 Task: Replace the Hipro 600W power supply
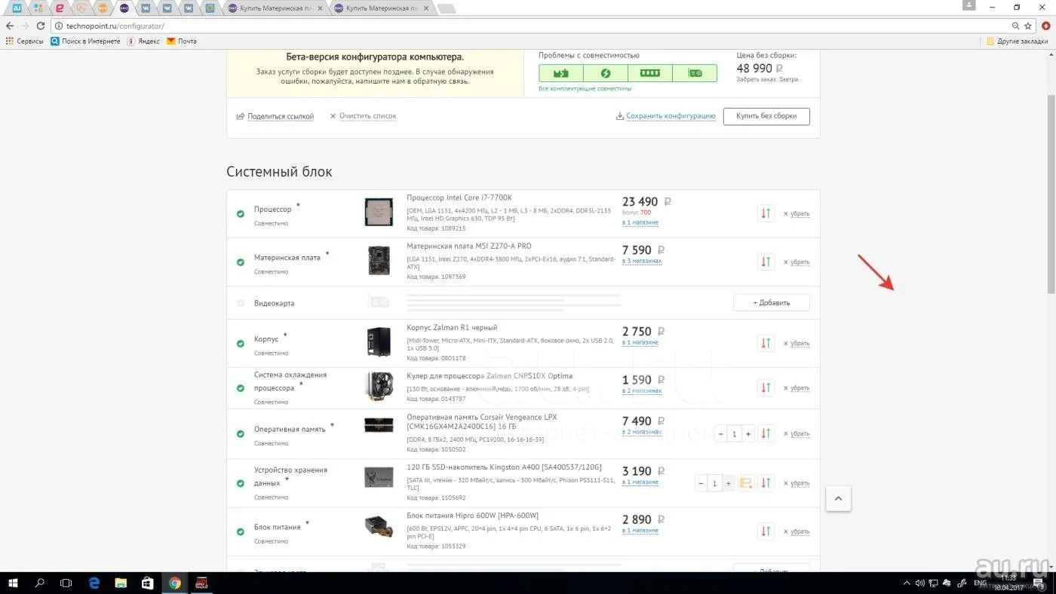click(x=766, y=531)
